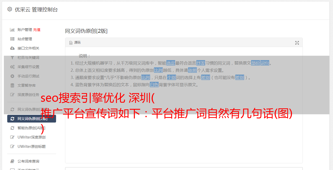Click the database icon for 文章暂存库
This screenshot has width=333, height=170.
coord(12,85)
